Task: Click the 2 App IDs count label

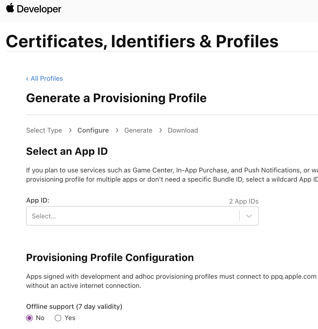Action: tap(244, 201)
